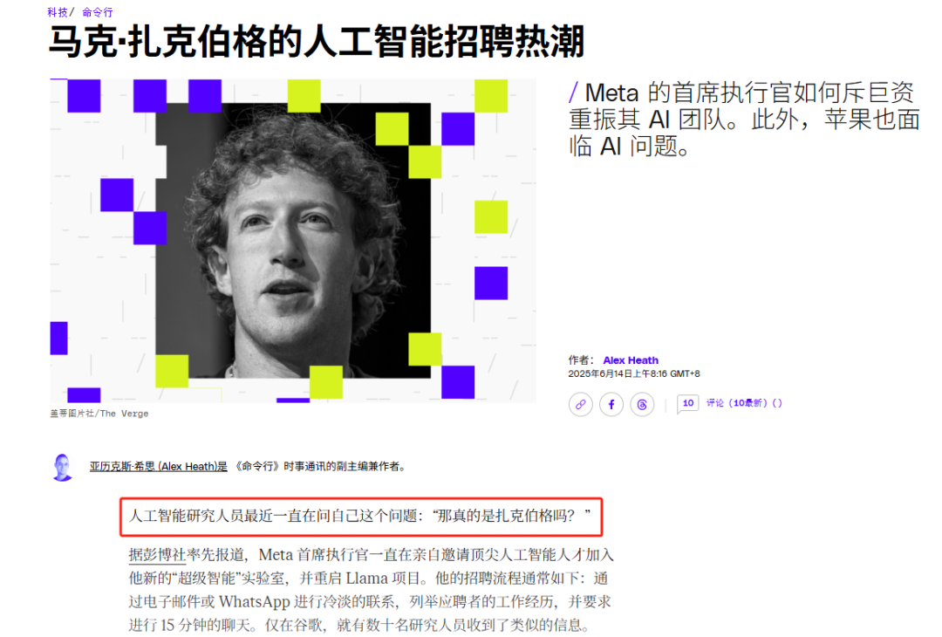942x637 pixels.
Task: View 评论 (10最新) comments link
Action: [744, 403]
